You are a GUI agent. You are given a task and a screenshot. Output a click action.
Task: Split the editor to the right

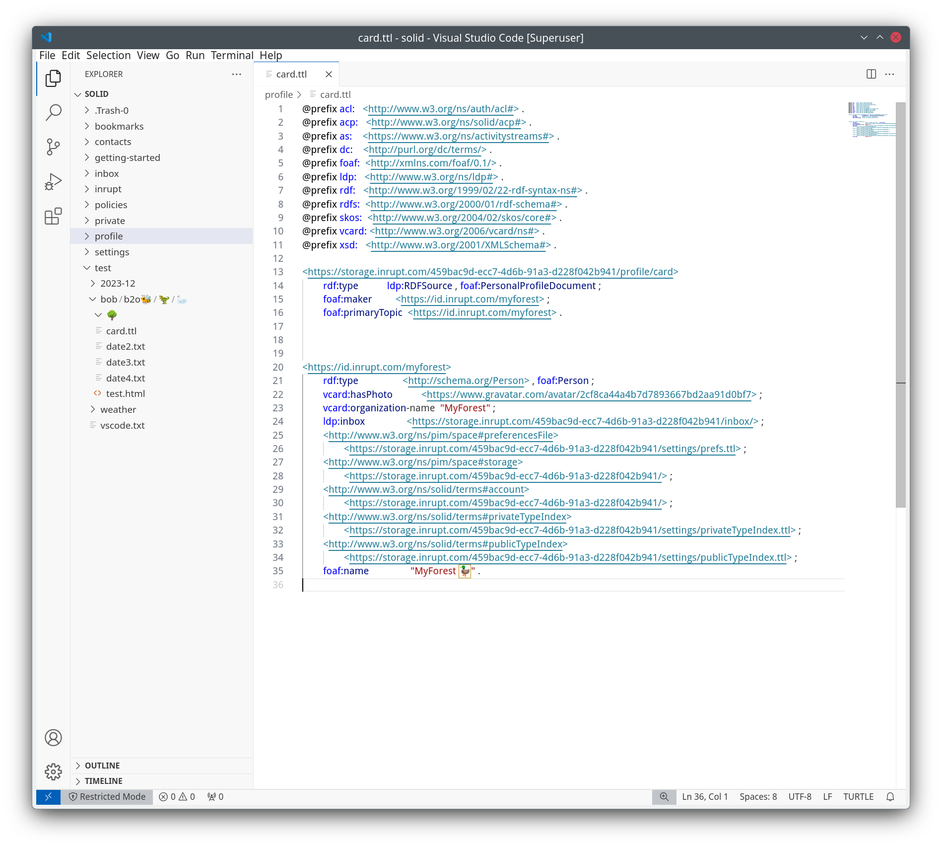pos(871,74)
